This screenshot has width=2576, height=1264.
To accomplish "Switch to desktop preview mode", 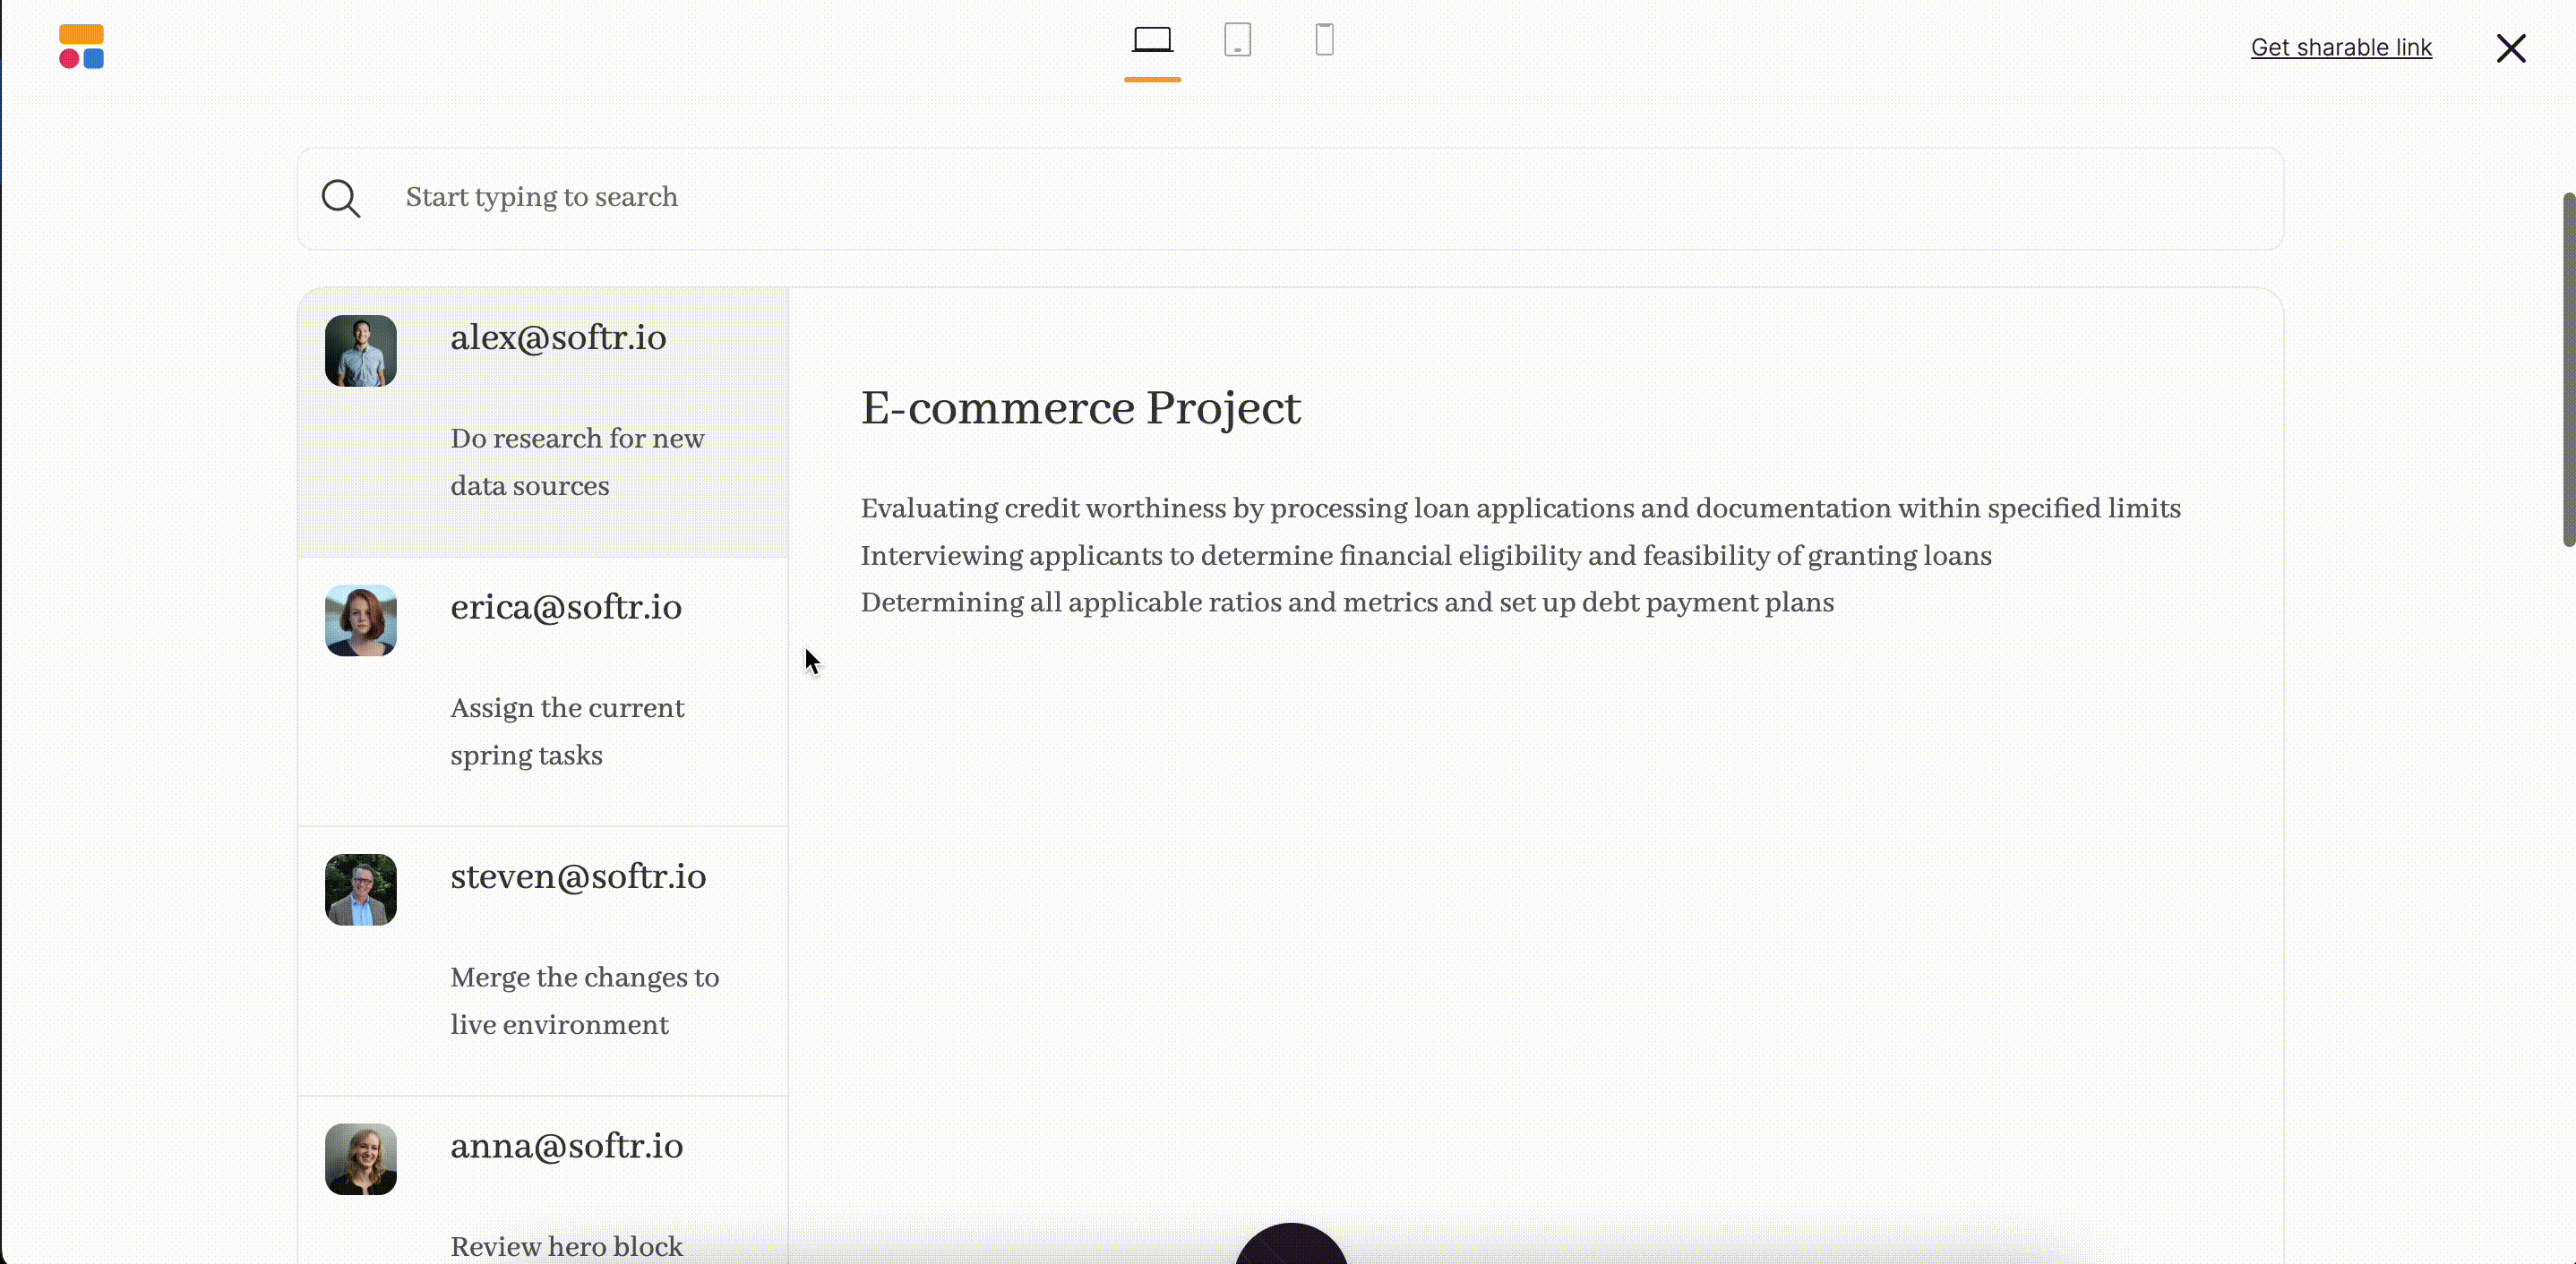I will tap(1152, 41).
